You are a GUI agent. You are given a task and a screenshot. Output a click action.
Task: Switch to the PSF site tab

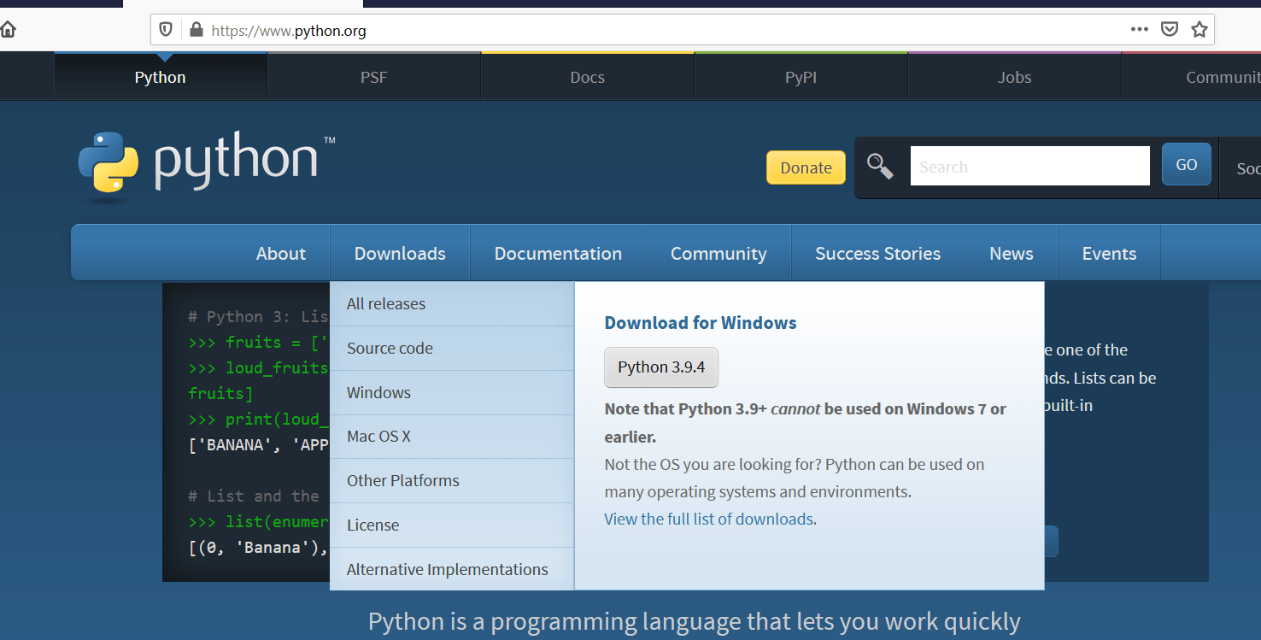pyautogui.click(x=374, y=77)
